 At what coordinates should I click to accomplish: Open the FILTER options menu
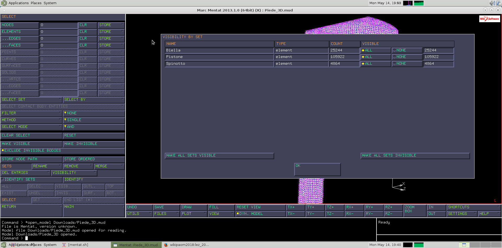coord(31,113)
